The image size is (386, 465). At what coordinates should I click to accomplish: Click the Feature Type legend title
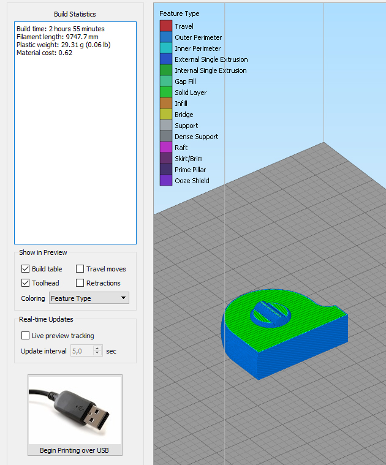pos(180,13)
